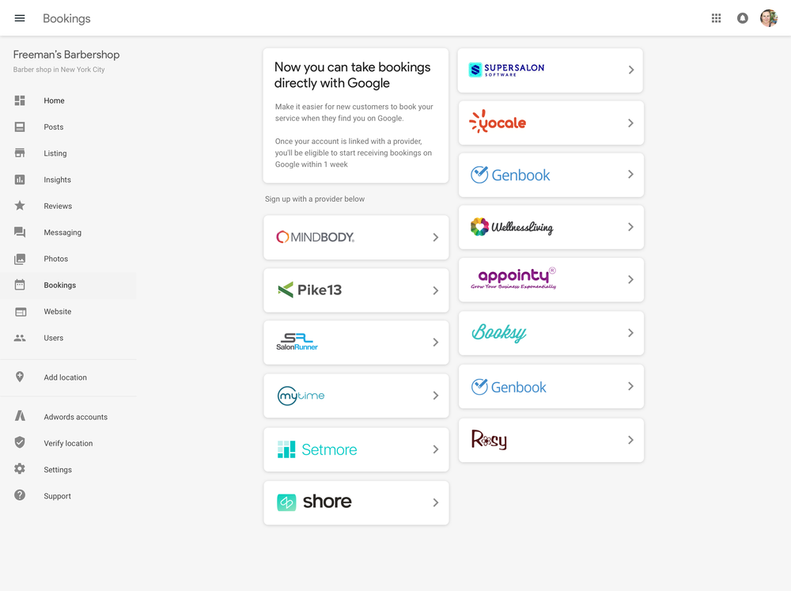
Task: Select the Posts icon
Action: [22, 127]
